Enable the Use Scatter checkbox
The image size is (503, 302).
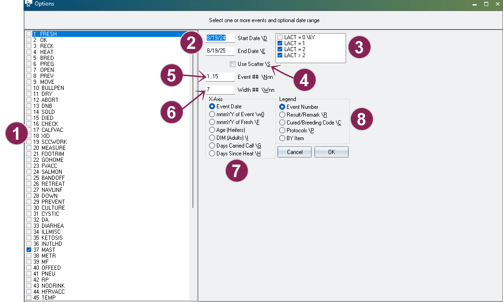pyautogui.click(x=233, y=64)
